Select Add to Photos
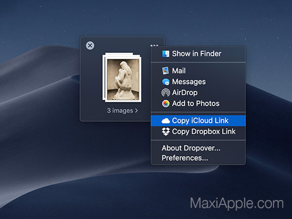The height and width of the screenshot is (219, 292). pos(198,104)
